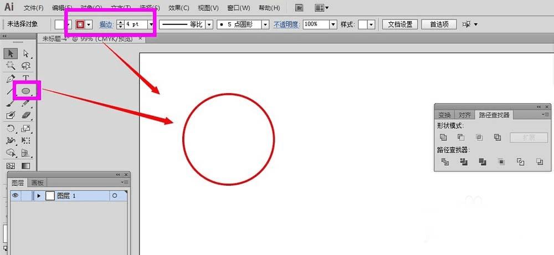Select the Eraser tool

pos(26,115)
